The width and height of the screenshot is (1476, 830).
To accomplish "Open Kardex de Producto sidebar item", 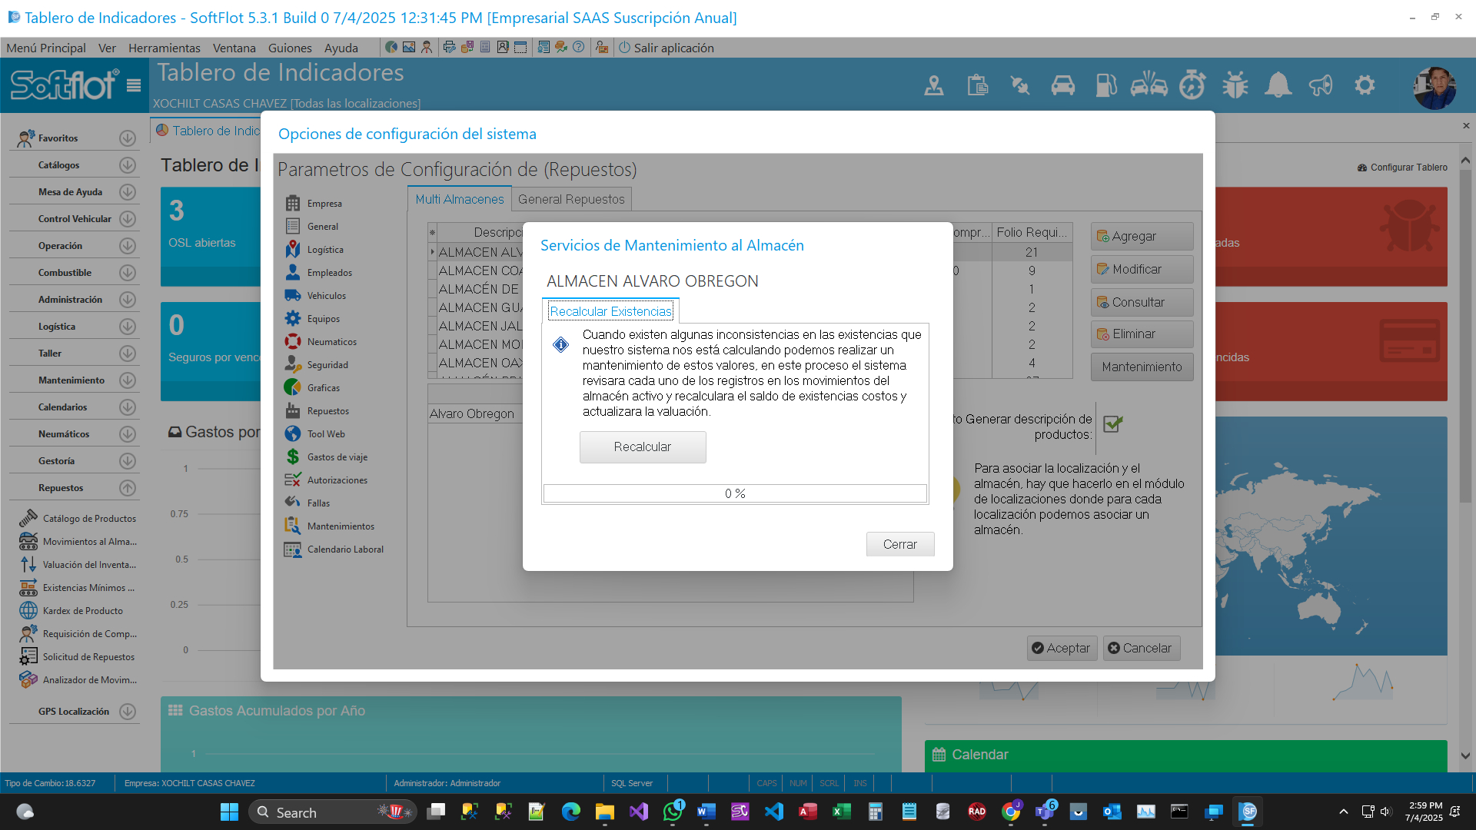I will [x=82, y=611].
